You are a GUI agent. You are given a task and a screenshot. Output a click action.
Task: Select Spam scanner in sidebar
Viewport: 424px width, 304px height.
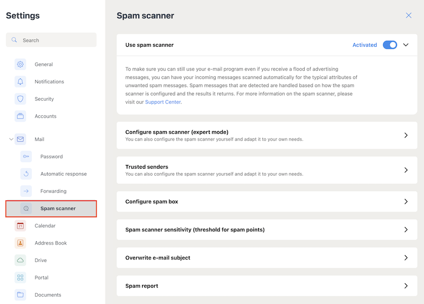(51, 209)
